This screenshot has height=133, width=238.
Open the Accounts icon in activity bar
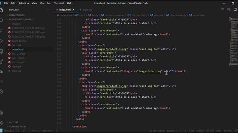tap(1, 113)
